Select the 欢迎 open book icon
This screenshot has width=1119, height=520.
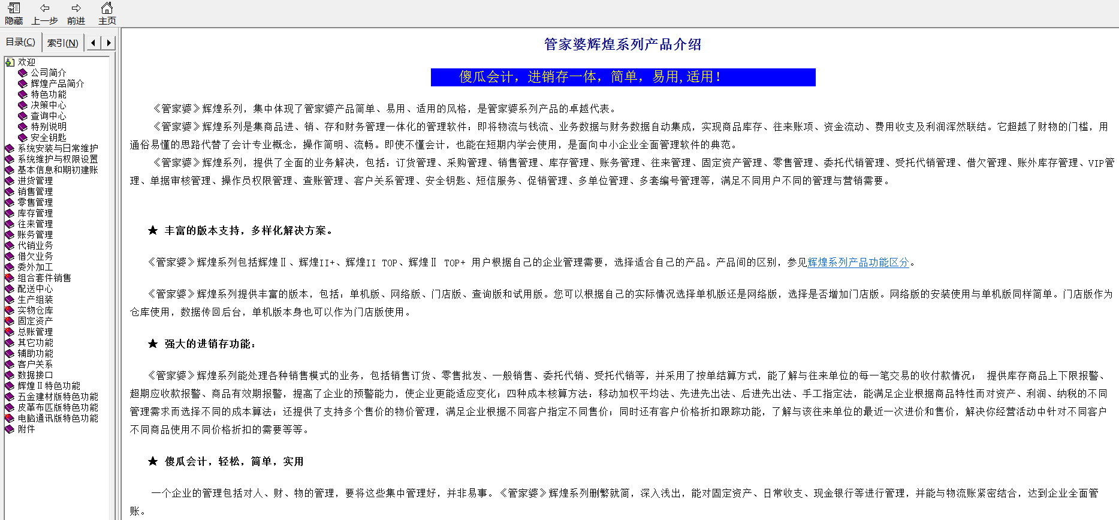click(x=10, y=62)
